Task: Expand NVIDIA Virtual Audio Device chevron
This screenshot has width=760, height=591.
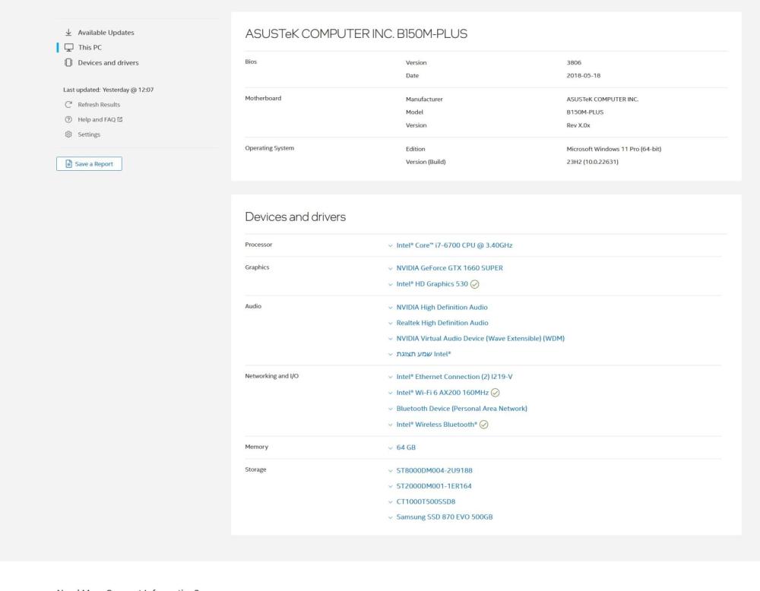Action: [390, 339]
